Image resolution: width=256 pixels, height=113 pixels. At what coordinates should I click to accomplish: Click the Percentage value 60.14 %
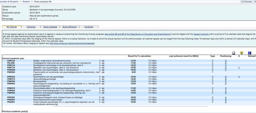33,19
